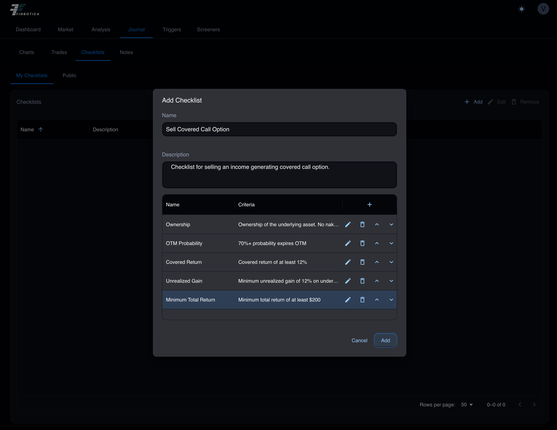The height and width of the screenshot is (430, 557).
Task: Open rows per page dropdown
Action: 467,405
